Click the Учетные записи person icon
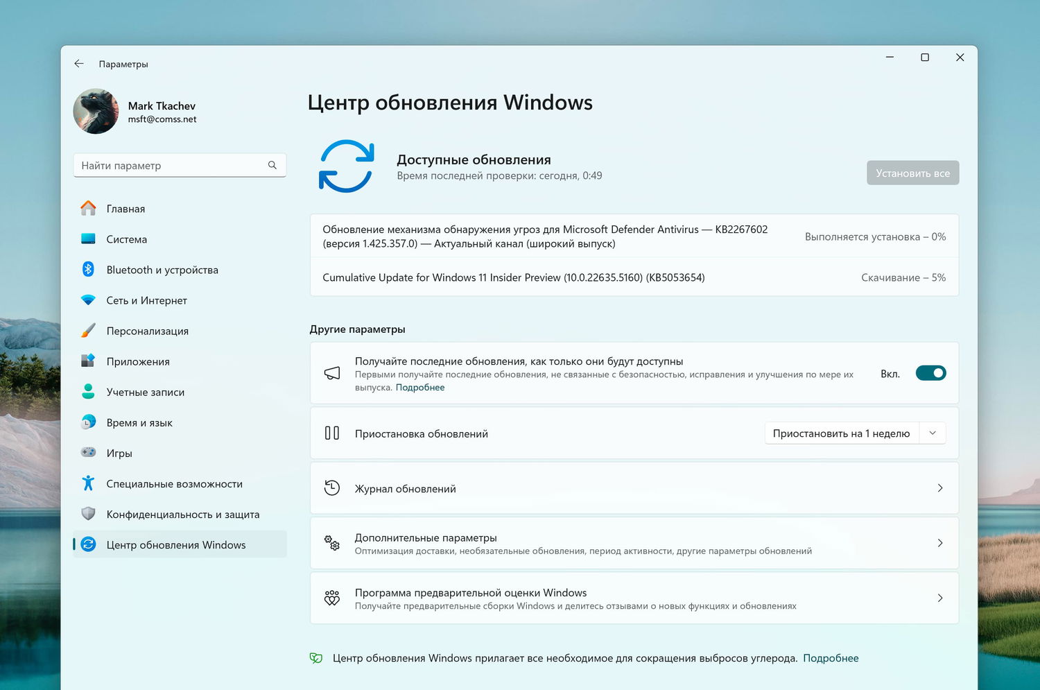Image resolution: width=1040 pixels, height=690 pixels. [88, 391]
